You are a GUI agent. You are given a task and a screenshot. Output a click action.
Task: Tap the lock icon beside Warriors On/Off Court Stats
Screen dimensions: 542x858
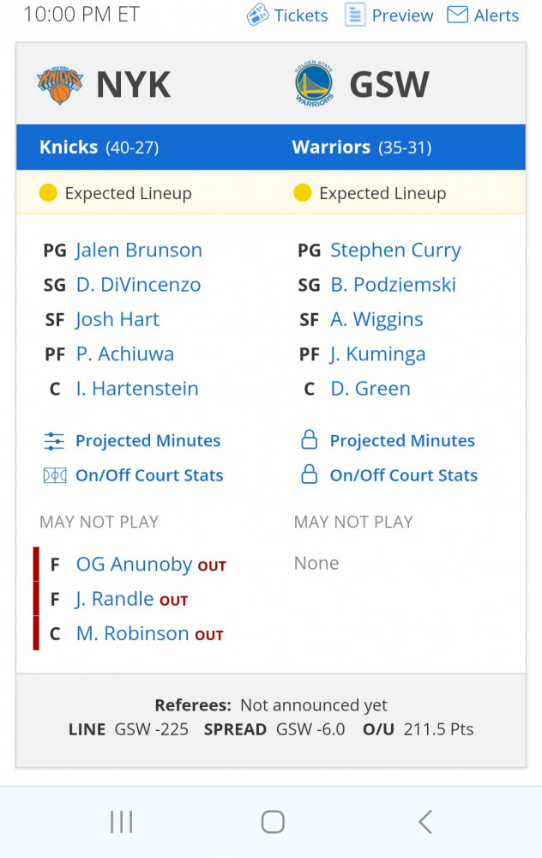[x=310, y=474]
